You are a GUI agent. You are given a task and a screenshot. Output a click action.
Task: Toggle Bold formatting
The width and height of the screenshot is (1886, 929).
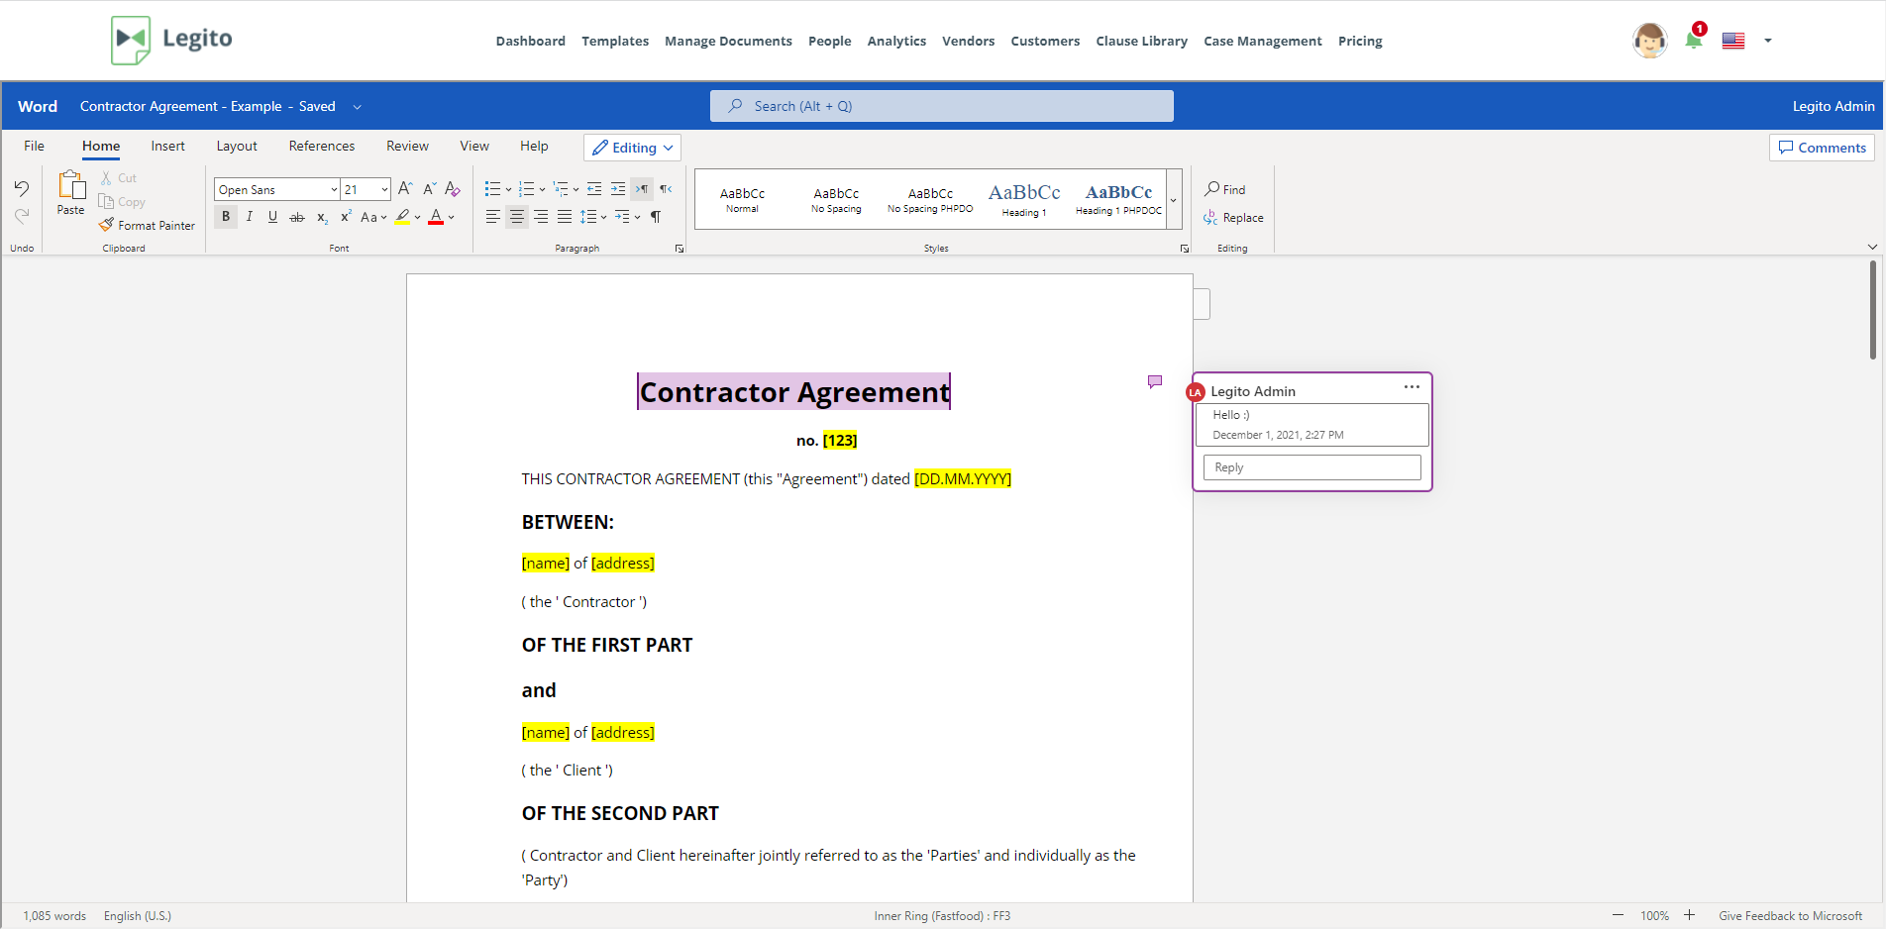click(226, 217)
